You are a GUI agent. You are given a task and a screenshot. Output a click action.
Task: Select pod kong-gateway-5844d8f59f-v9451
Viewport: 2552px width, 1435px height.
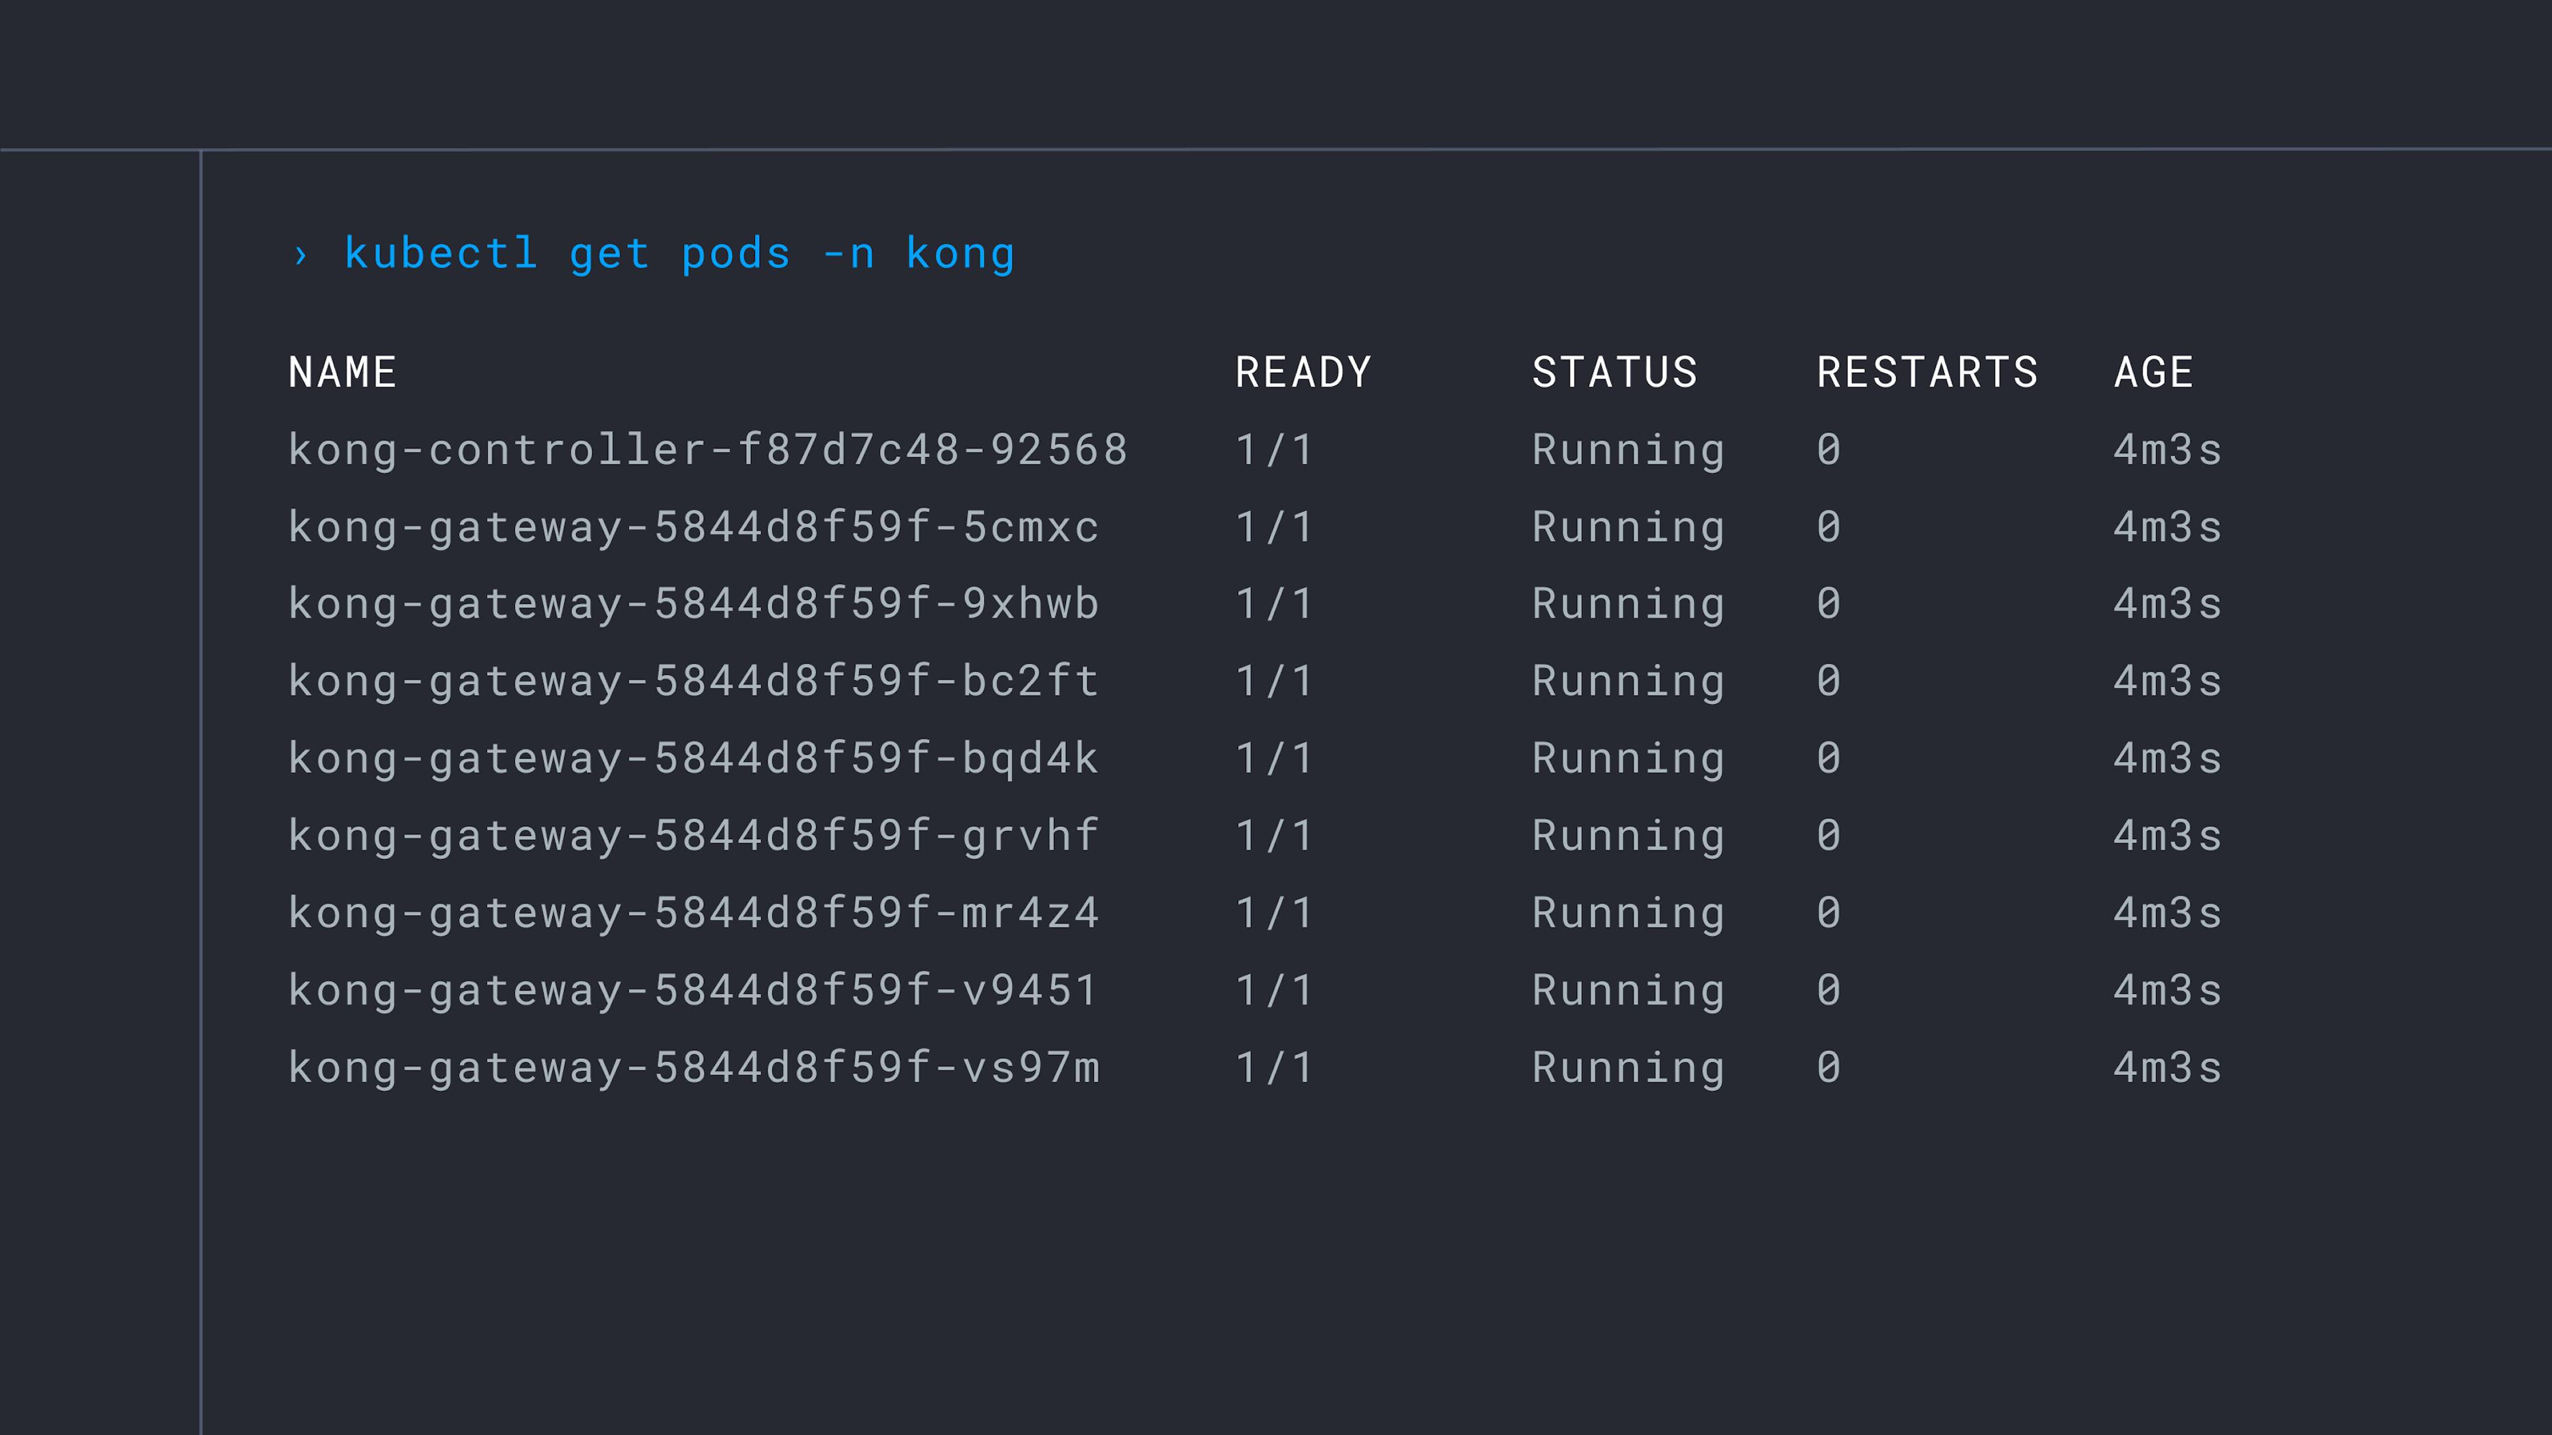tap(693, 991)
